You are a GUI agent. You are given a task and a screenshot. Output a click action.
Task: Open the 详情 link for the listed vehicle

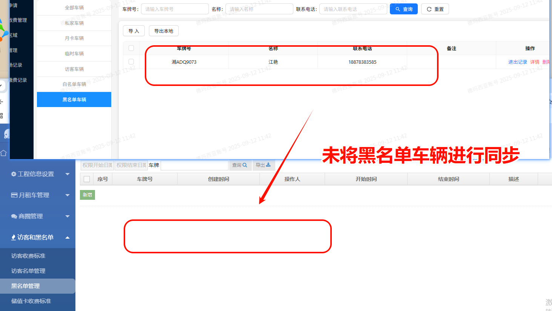point(535,62)
